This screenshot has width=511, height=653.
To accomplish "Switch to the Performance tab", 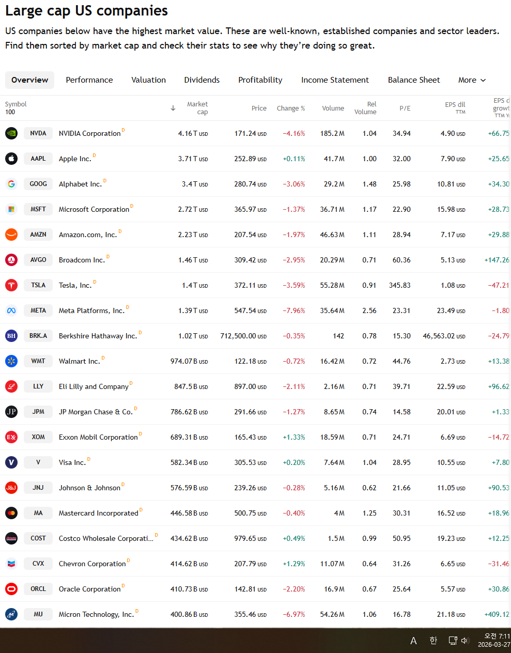I will click(x=89, y=80).
